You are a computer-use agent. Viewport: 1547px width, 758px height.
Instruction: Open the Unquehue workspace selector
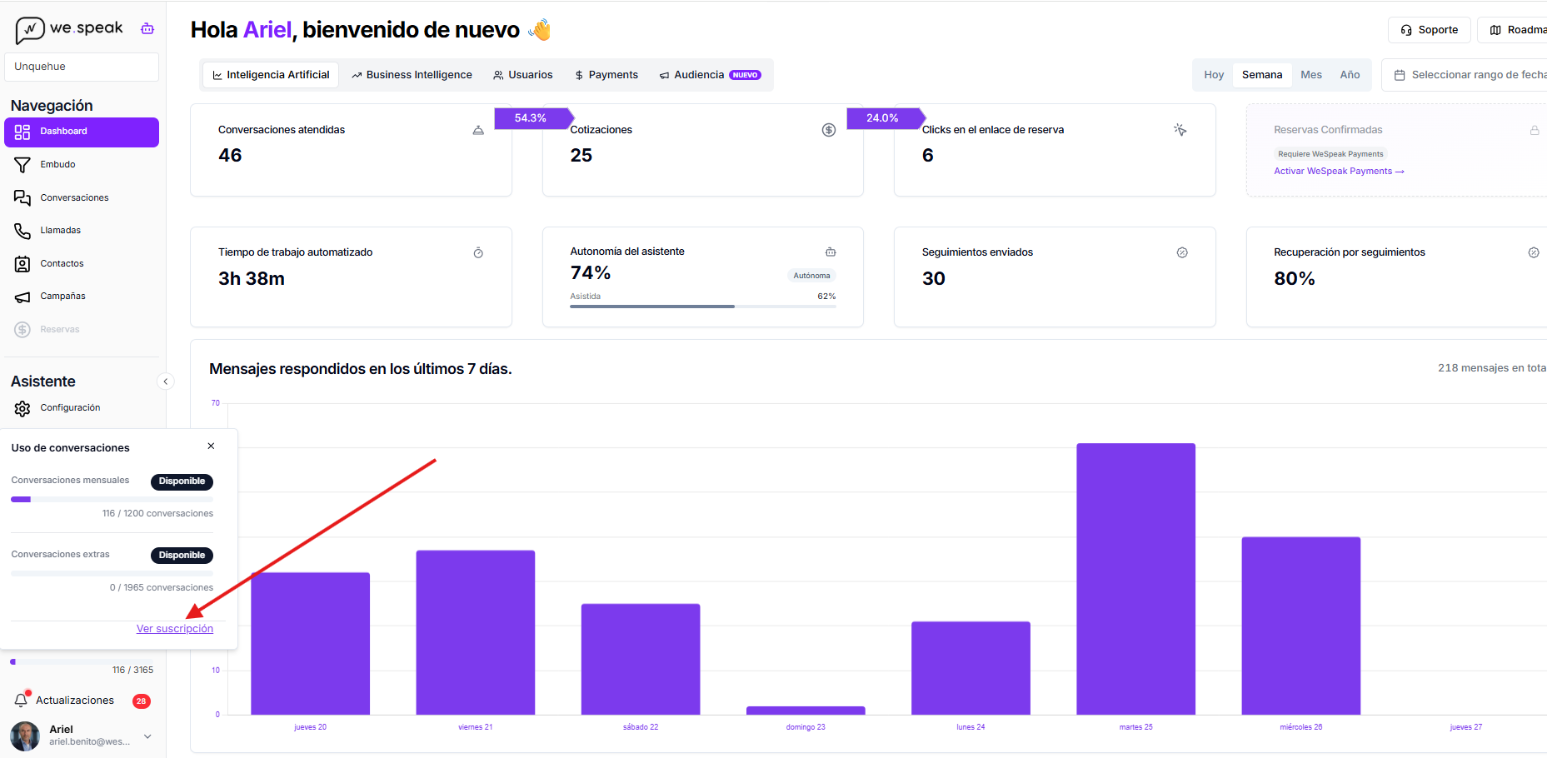[x=82, y=67]
